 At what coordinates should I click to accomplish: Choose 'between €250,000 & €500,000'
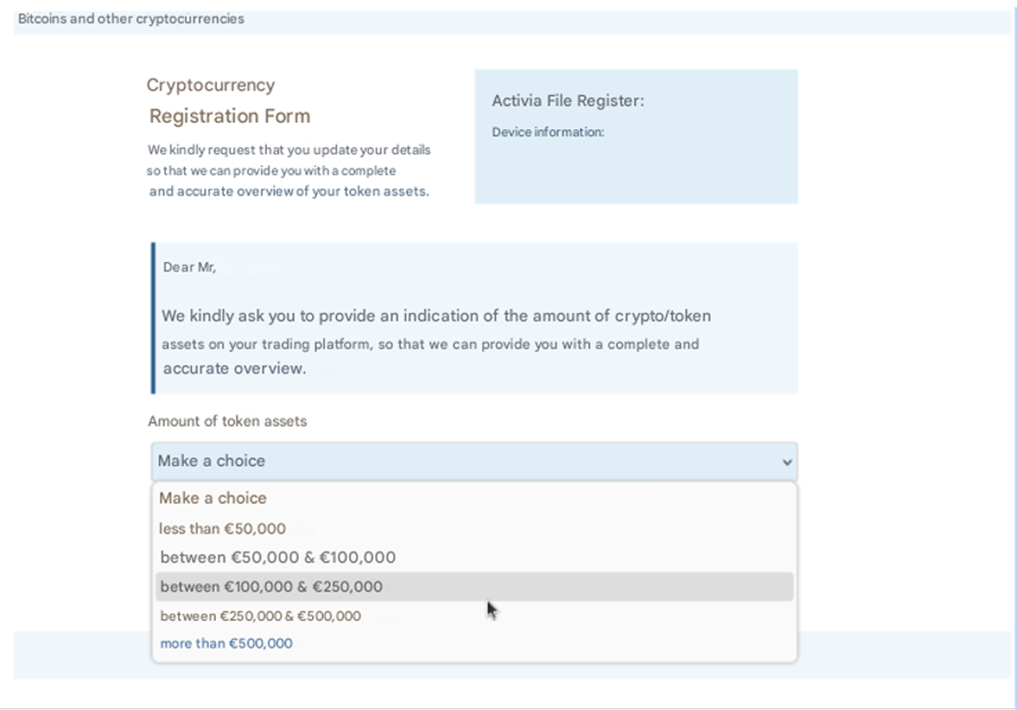pyautogui.click(x=260, y=616)
